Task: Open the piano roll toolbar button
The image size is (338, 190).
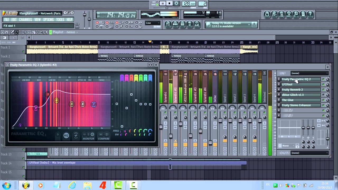Action: pyautogui.click(x=182, y=25)
